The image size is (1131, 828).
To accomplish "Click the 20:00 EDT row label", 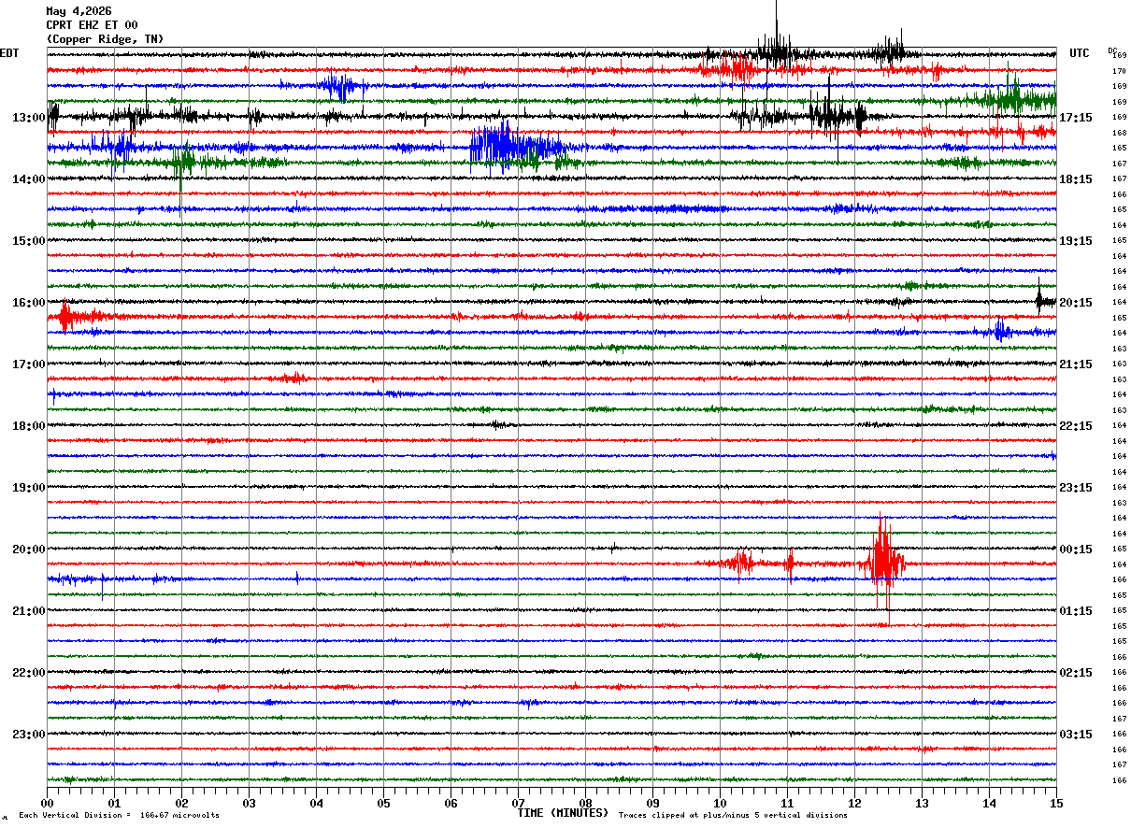I will pyautogui.click(x=28, y=550).
